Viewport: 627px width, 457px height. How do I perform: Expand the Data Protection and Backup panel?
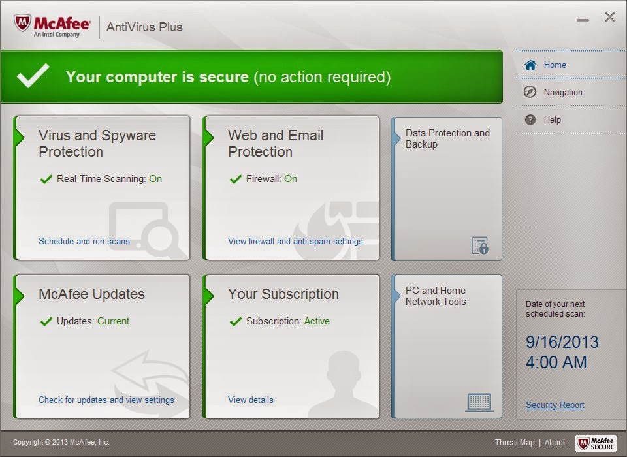447,138
